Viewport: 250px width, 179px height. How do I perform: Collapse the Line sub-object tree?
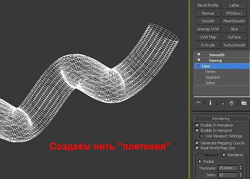click(198, 66)
